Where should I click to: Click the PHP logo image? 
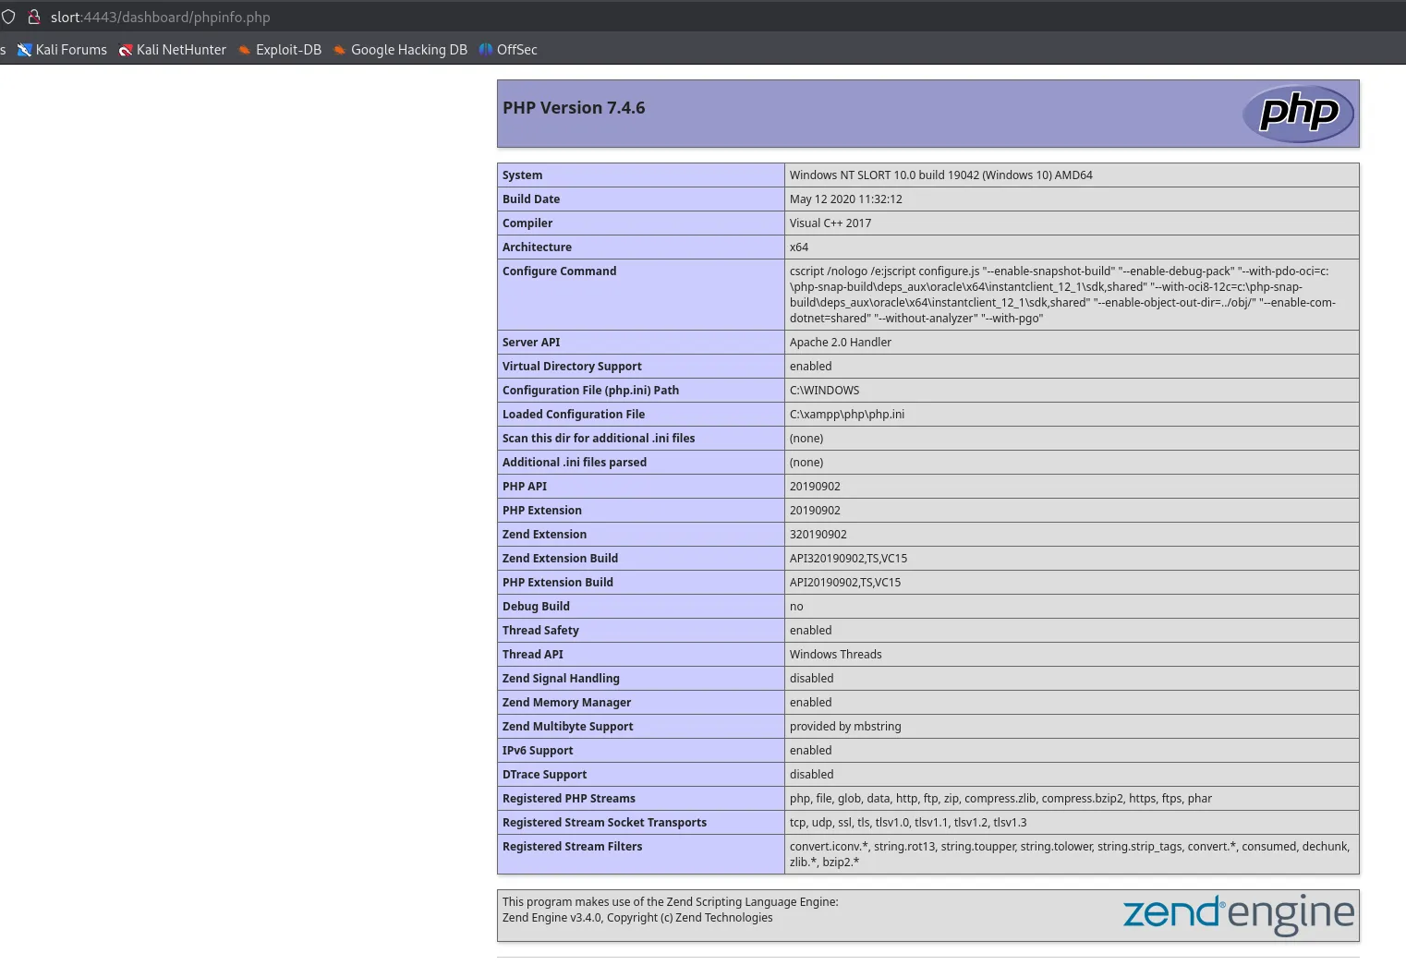coord(1298,114)
